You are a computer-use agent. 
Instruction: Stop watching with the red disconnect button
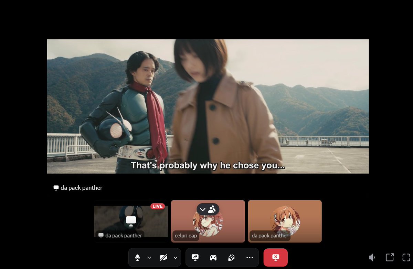pos(275,257)
